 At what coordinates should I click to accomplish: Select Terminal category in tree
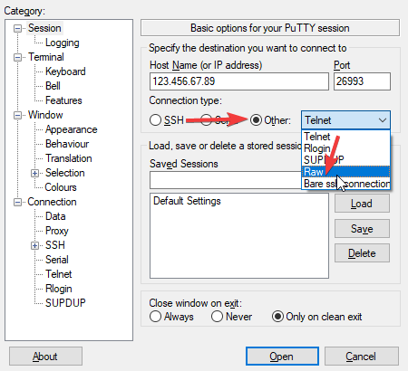(46, 57)
